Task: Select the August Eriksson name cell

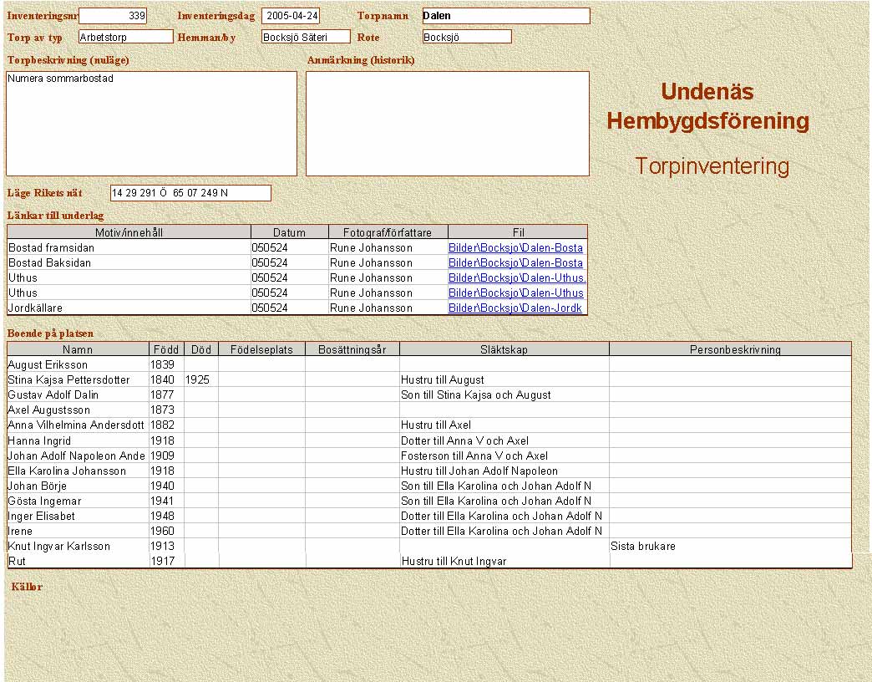Action: (78, 364)
